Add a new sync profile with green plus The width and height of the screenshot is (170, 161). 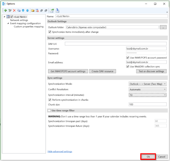pyautogui.click(x=5, y=10)
